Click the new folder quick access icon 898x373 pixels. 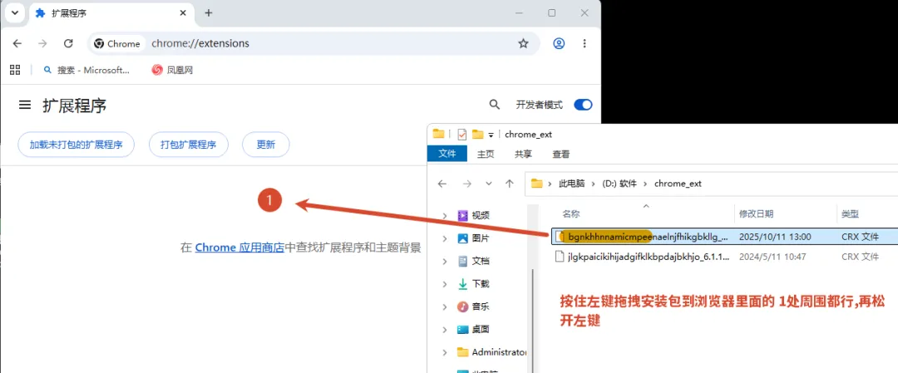(x=477, y=135)
